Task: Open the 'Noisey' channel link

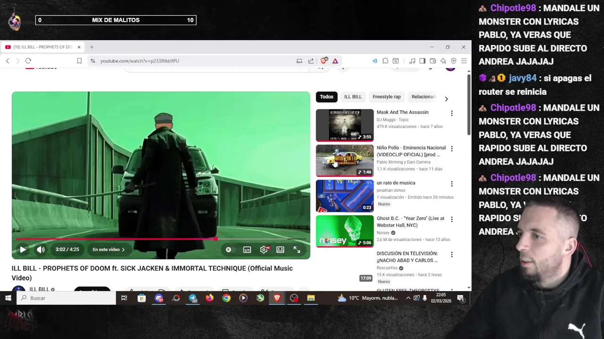Action: (383, 233)
